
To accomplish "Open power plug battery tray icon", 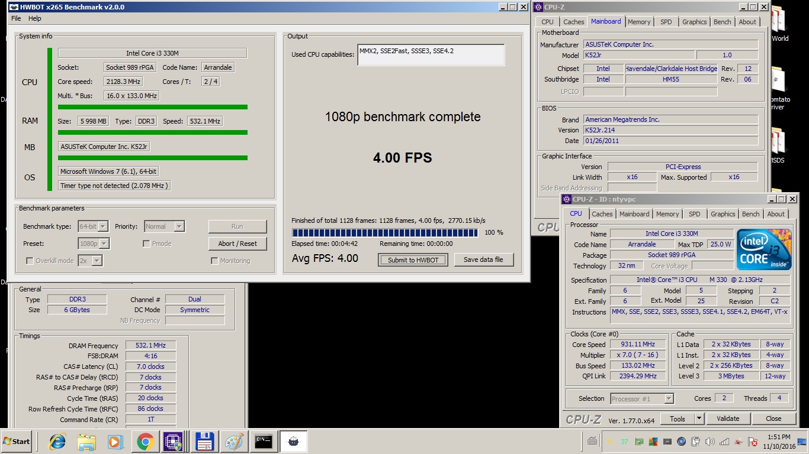I will click(695, 442).
